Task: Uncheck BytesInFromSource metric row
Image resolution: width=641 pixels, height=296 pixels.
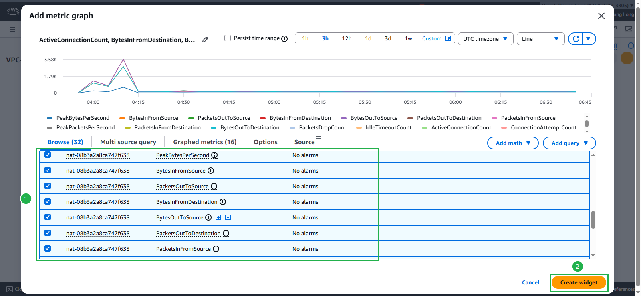Action: [48, 170]
